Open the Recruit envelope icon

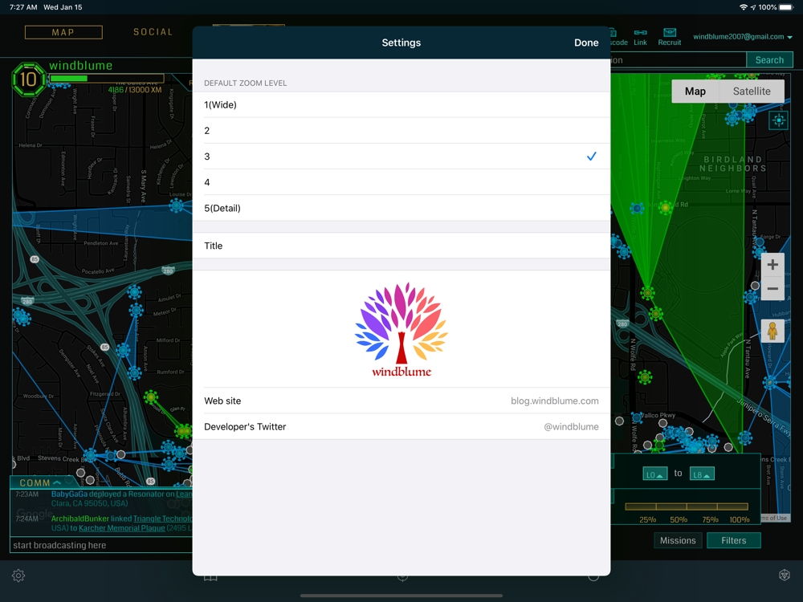[x=670, y=38]
